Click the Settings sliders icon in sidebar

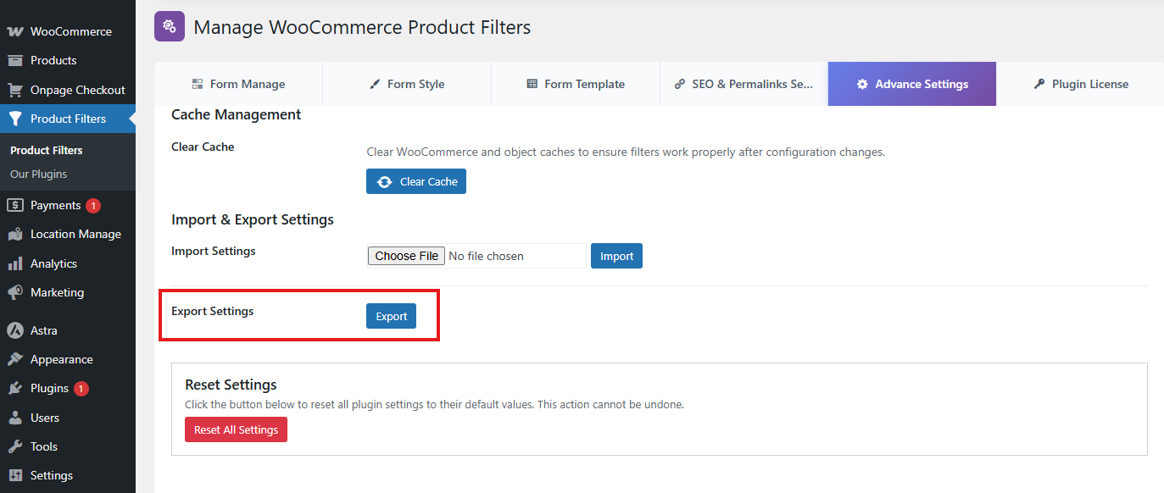click(15, 475)
